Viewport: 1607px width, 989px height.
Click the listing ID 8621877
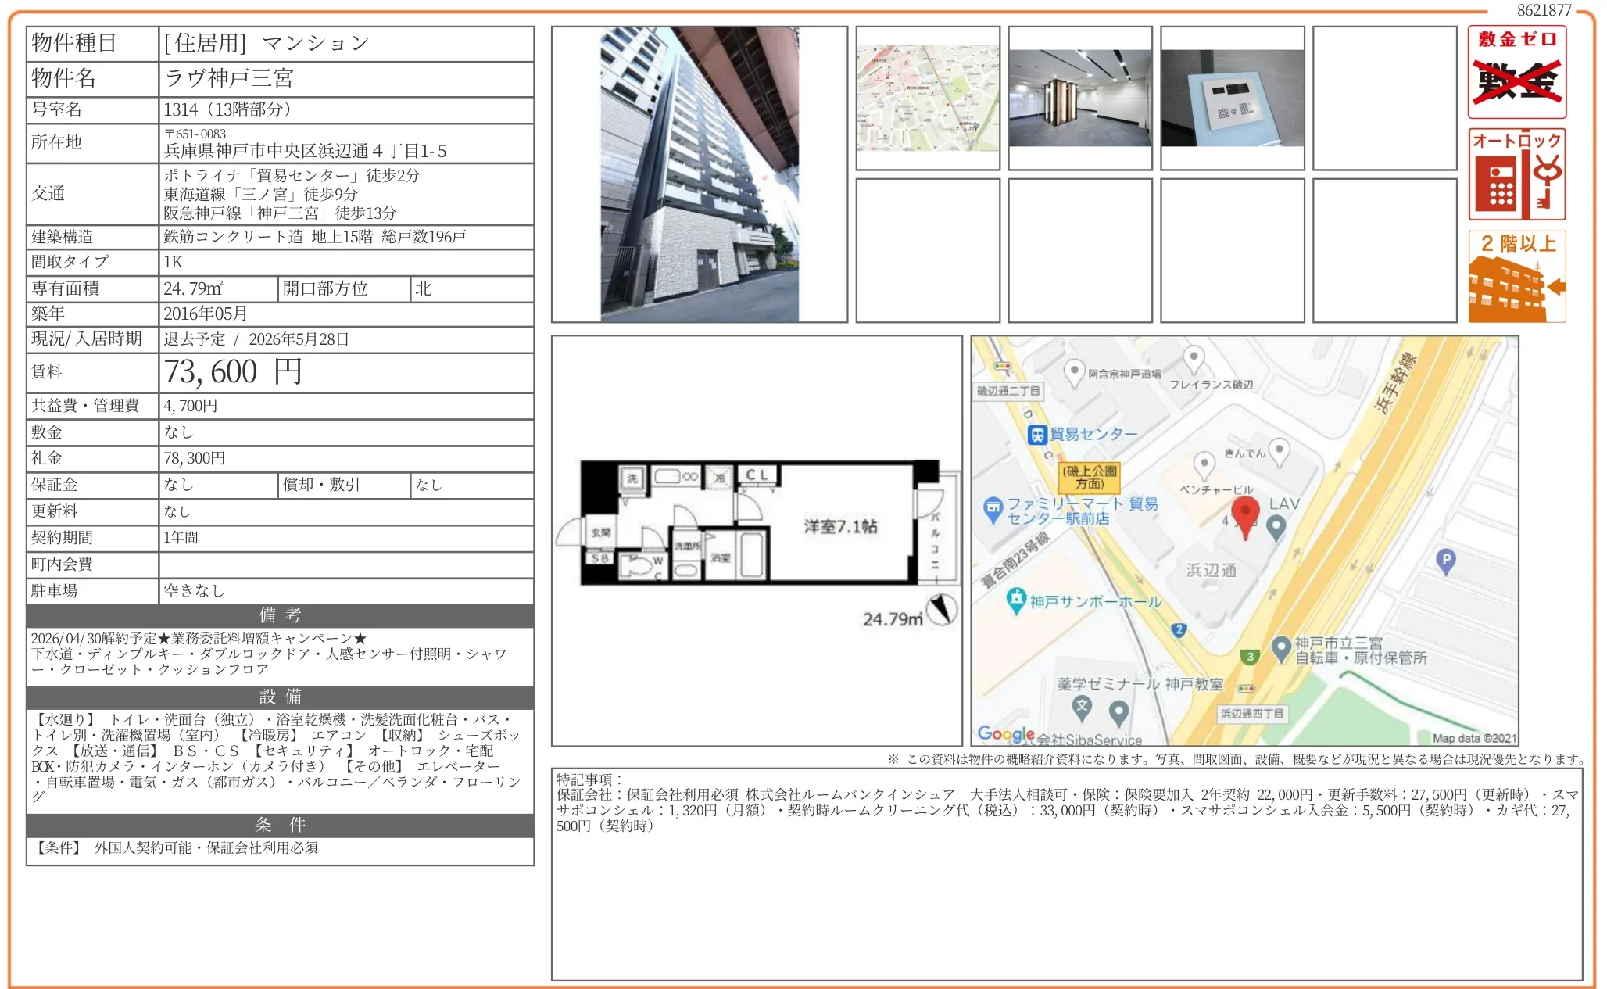[1543, 10]
